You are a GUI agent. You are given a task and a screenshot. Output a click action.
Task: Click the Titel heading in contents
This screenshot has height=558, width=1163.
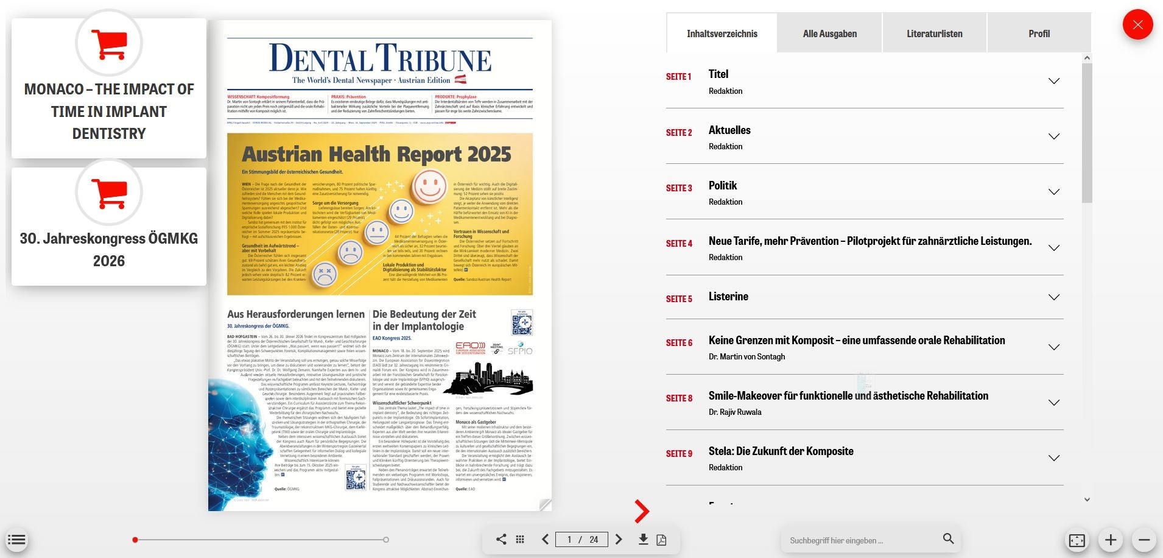719,74
